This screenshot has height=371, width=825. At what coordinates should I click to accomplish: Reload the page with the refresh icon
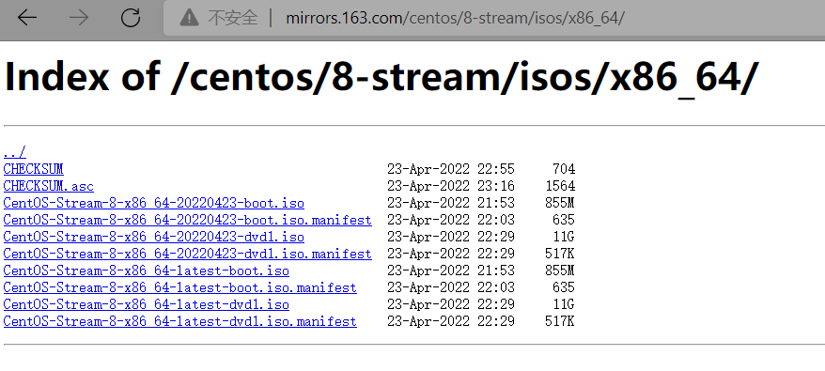[x=131, y=18]
